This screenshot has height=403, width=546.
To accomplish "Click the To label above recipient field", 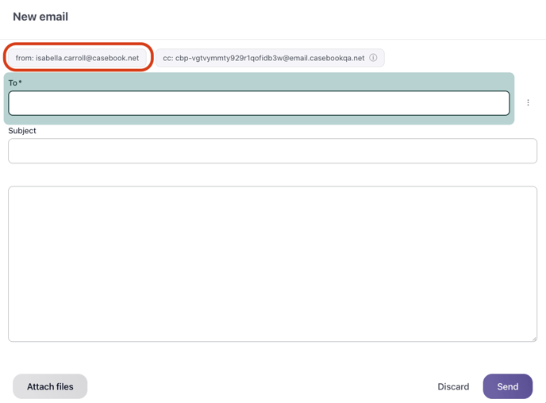I will coord(13,83).
